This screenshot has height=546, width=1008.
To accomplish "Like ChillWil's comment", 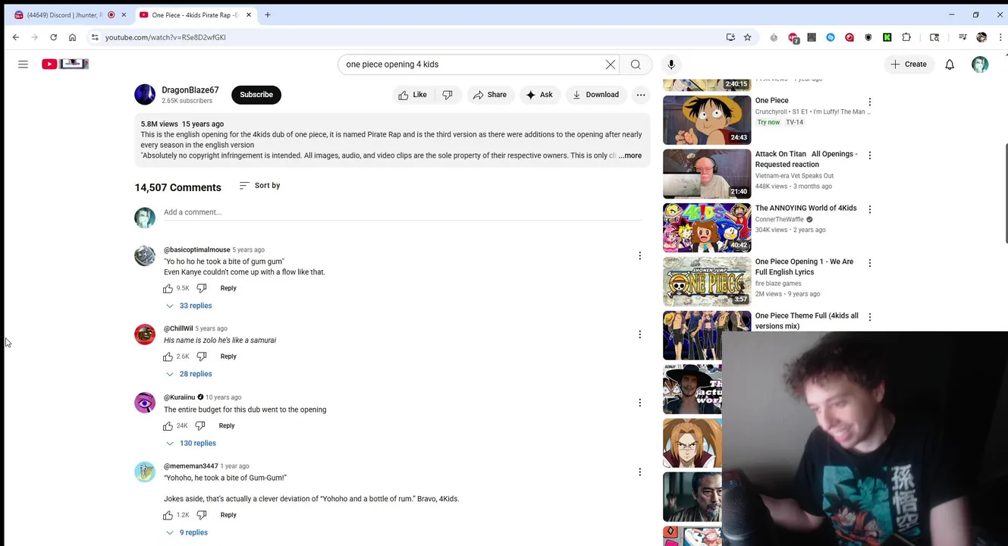I will click(168, 356).
